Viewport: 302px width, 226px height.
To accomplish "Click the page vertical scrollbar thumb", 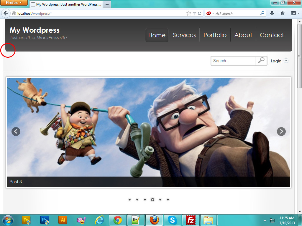I will pyautogui.click(x=299, y=56).
